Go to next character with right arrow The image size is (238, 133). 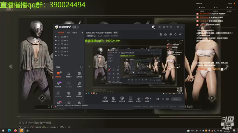(227, 66)
